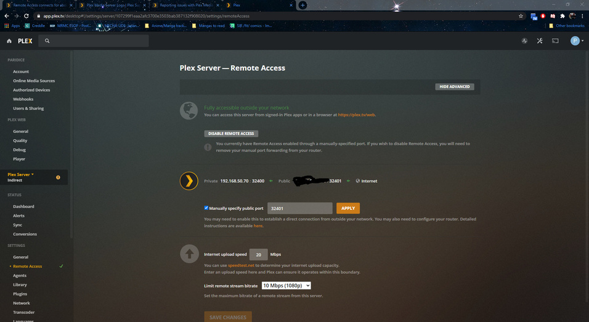This screenshot has height=322, width=589.
Task: Switch to the Remote Access connects tab
Action: tap(39, 6)
